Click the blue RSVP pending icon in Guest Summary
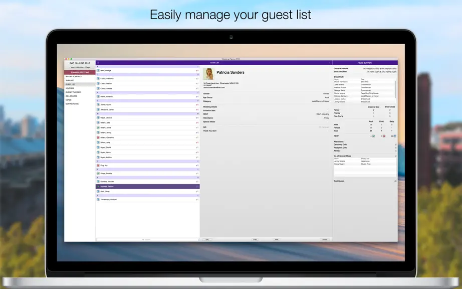The image size is (462, 289). coord(395,136)
